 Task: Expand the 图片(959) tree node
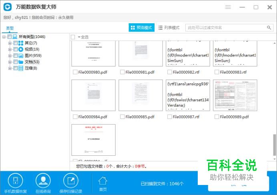click(x=10, y=56)
